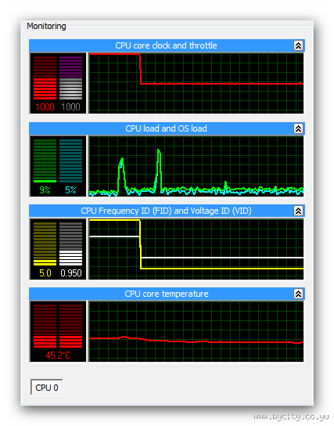Click the FID and VID history graph

pos(196,249)
